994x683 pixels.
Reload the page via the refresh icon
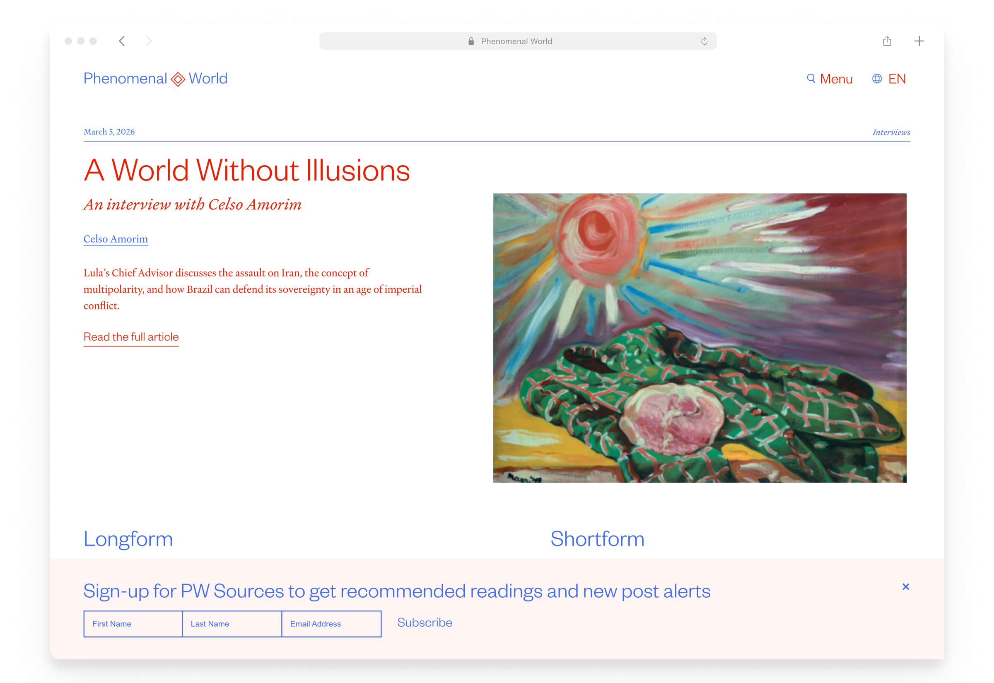point(704,41)
